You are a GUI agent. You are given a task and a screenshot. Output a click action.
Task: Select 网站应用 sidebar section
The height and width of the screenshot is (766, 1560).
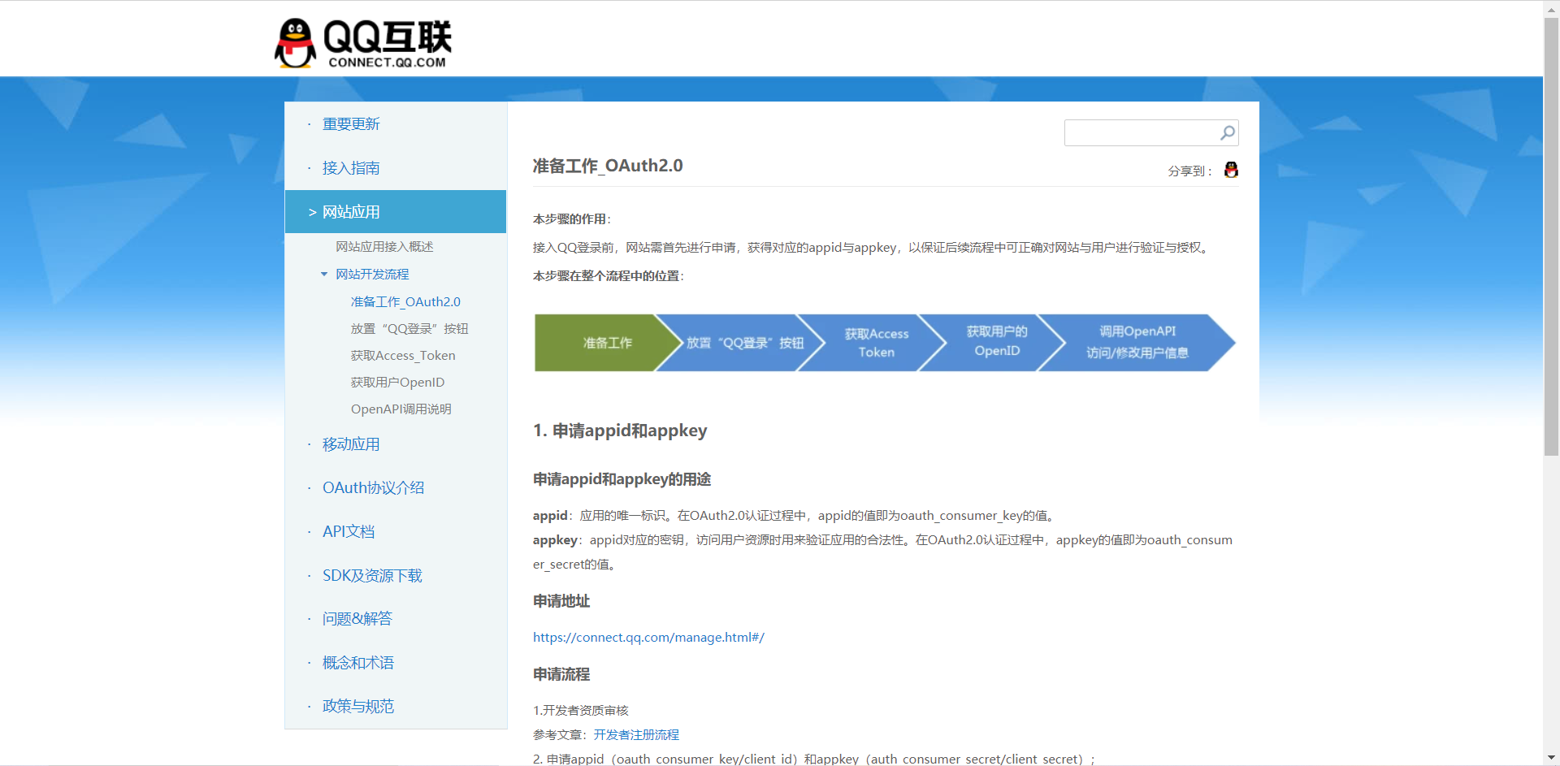click(x=396, y=212)
